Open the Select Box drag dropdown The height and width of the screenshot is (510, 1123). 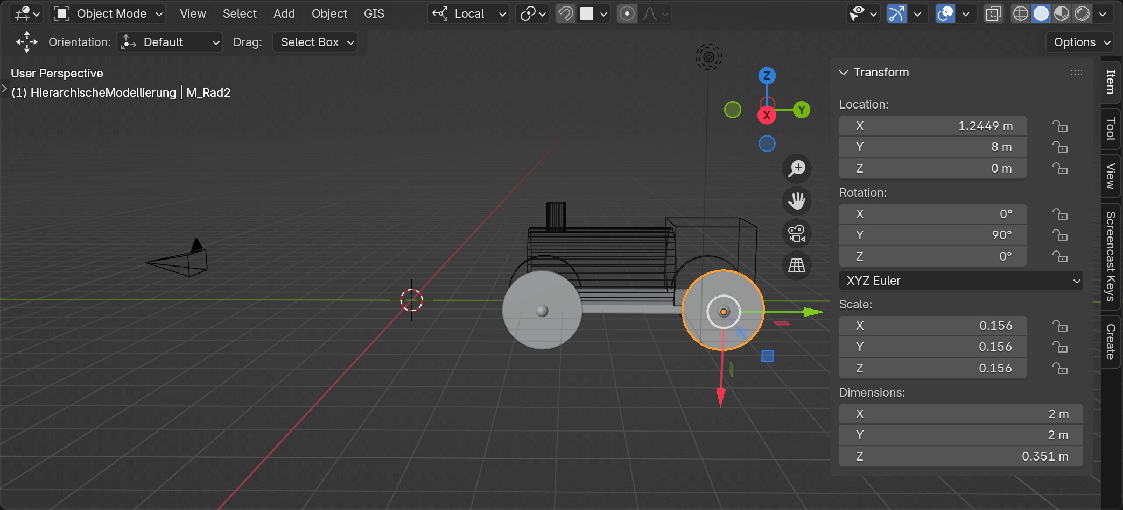(x=315, y=42)
